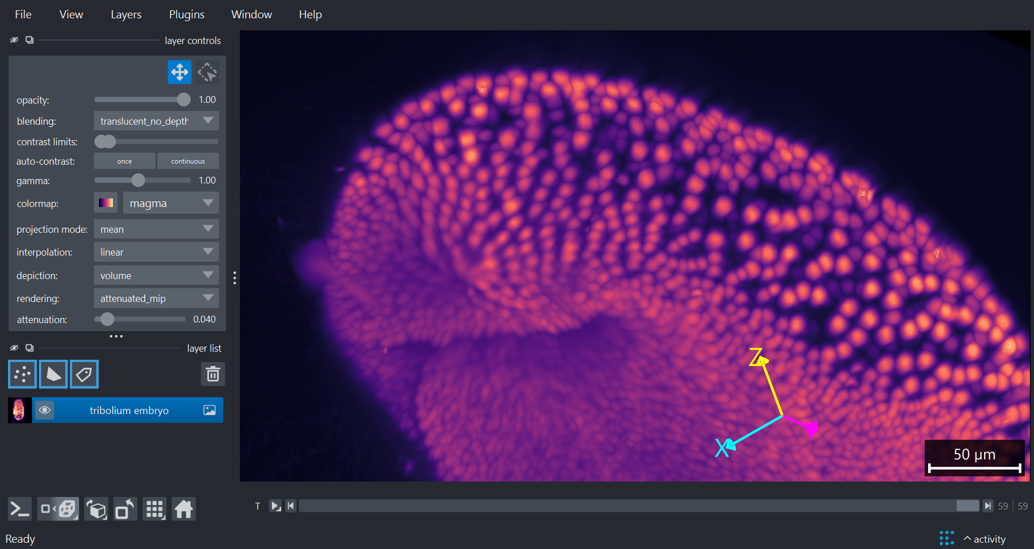Click the attenuation slider handle
This screenshot has width=1034, height=549.
click(x=107, y=319)
